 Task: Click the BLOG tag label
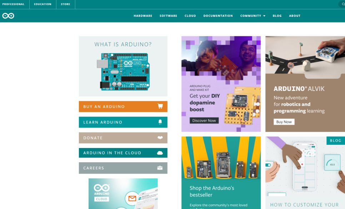pyautogui.click(x=336, y=141)
